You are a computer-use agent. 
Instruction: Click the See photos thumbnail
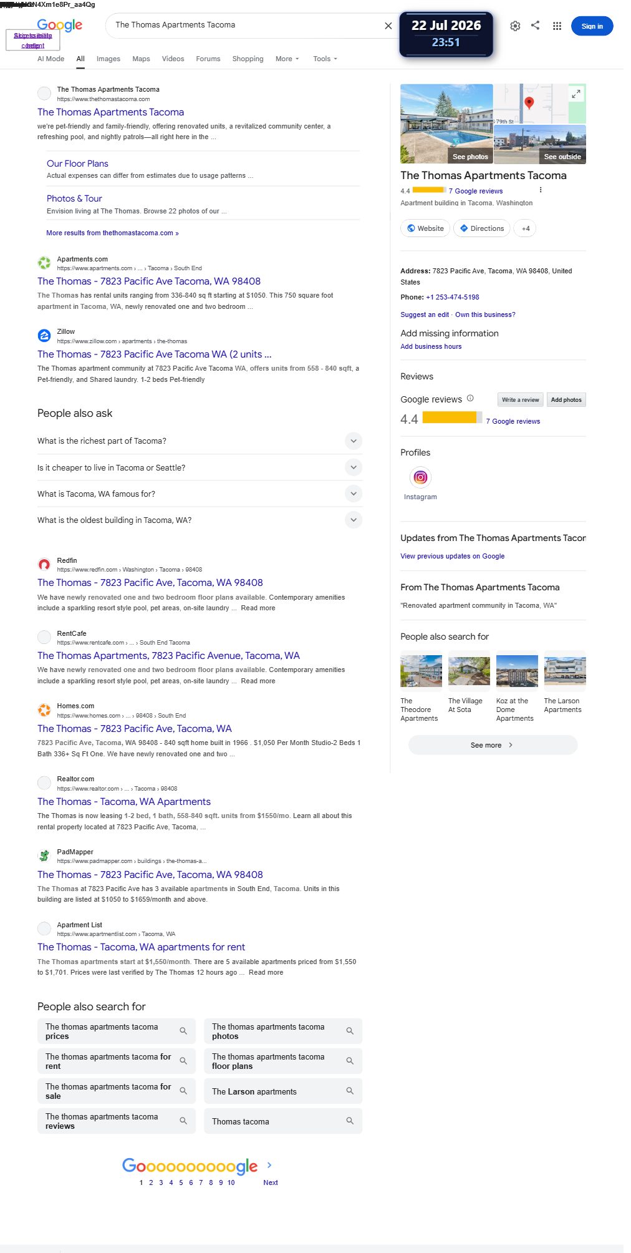click(x=446, y=124)
